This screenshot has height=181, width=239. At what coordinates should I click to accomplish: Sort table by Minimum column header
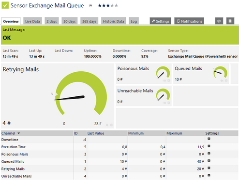click(136, 133)
